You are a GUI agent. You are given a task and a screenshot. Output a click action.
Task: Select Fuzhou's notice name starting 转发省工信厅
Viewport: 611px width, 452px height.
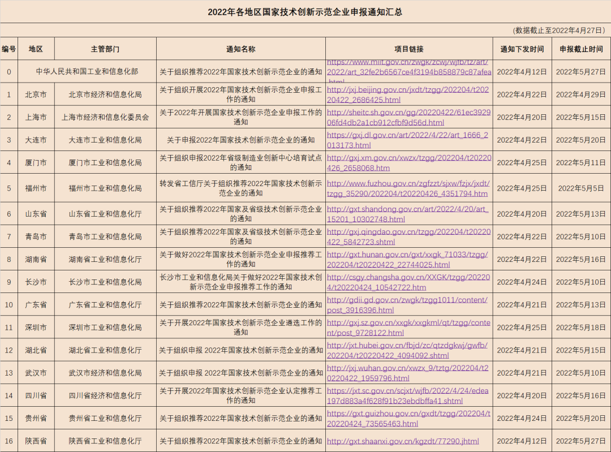(241, 188)
